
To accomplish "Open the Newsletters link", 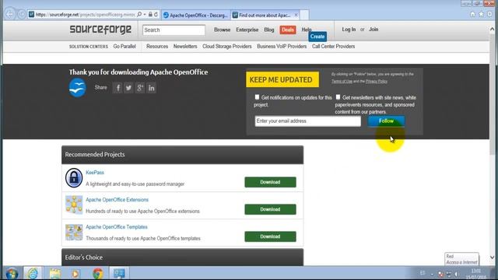I will [x=185, y=47].
